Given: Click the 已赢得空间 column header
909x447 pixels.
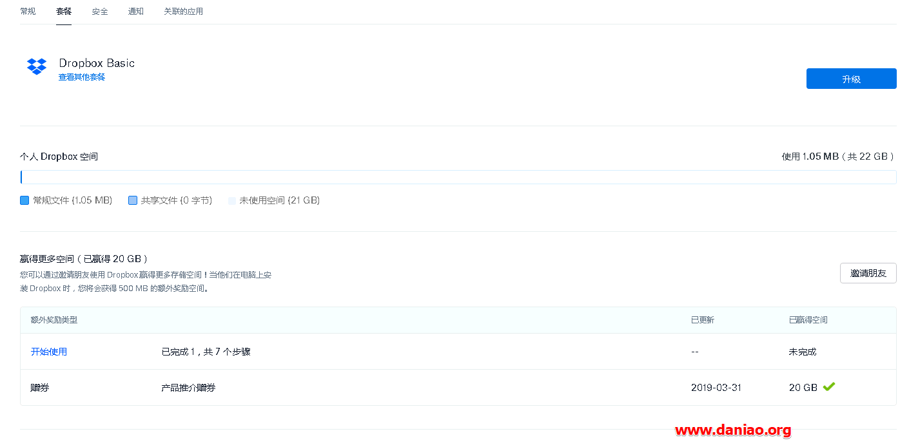Looking at the screenshot, I should 808,320.
